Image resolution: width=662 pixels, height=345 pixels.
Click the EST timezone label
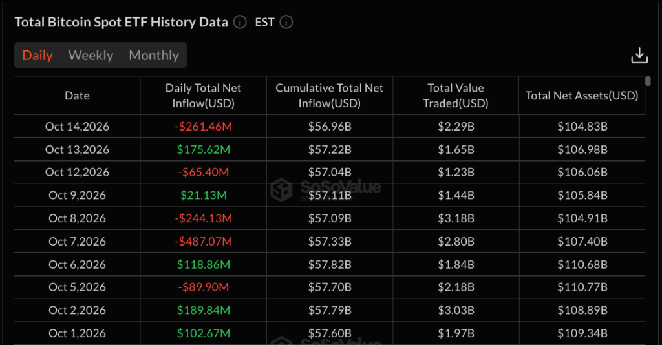point(264,22)
